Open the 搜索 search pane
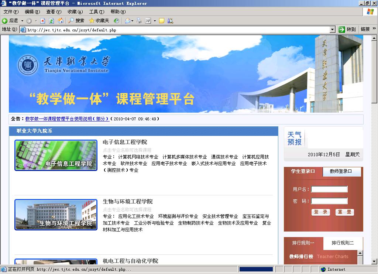This screenshot has width=378, height=274. [x=76, y=21]
